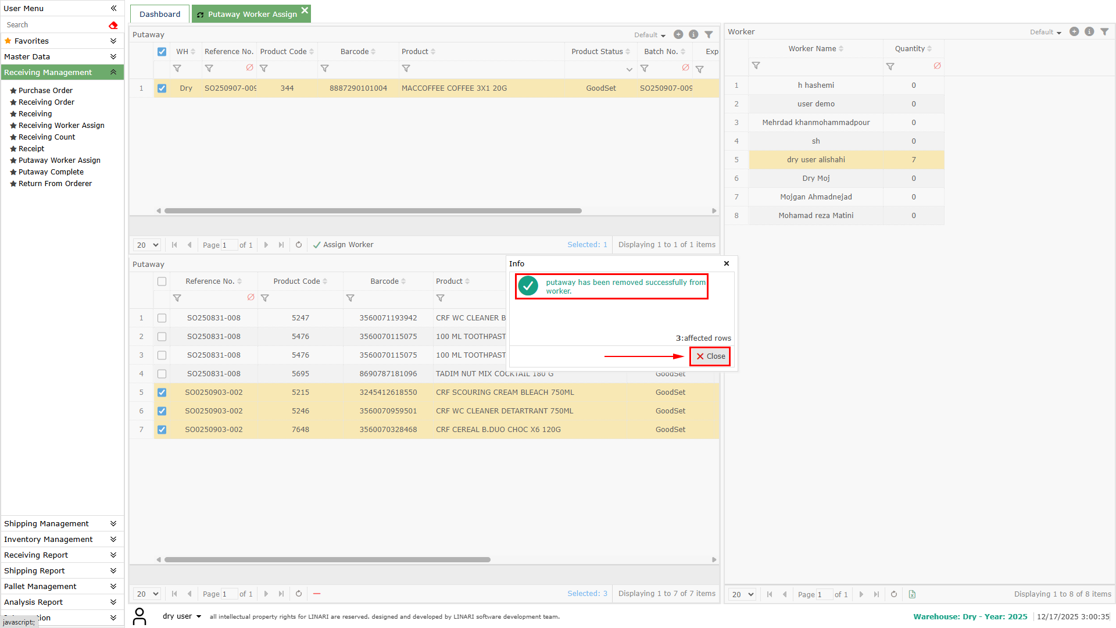Check the SO250831-008 row with code 5247
The image size is (1116, 628).
pos(162,318)
